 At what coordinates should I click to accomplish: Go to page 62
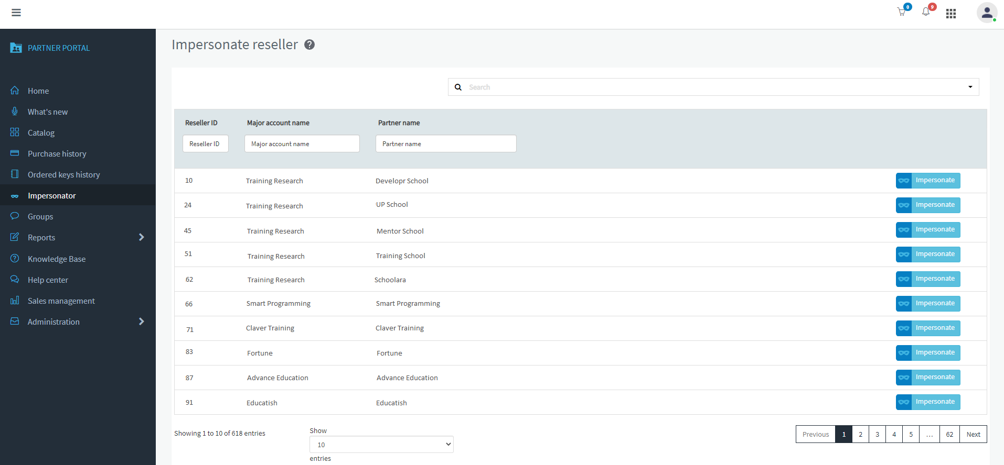(x=949, y=434)
